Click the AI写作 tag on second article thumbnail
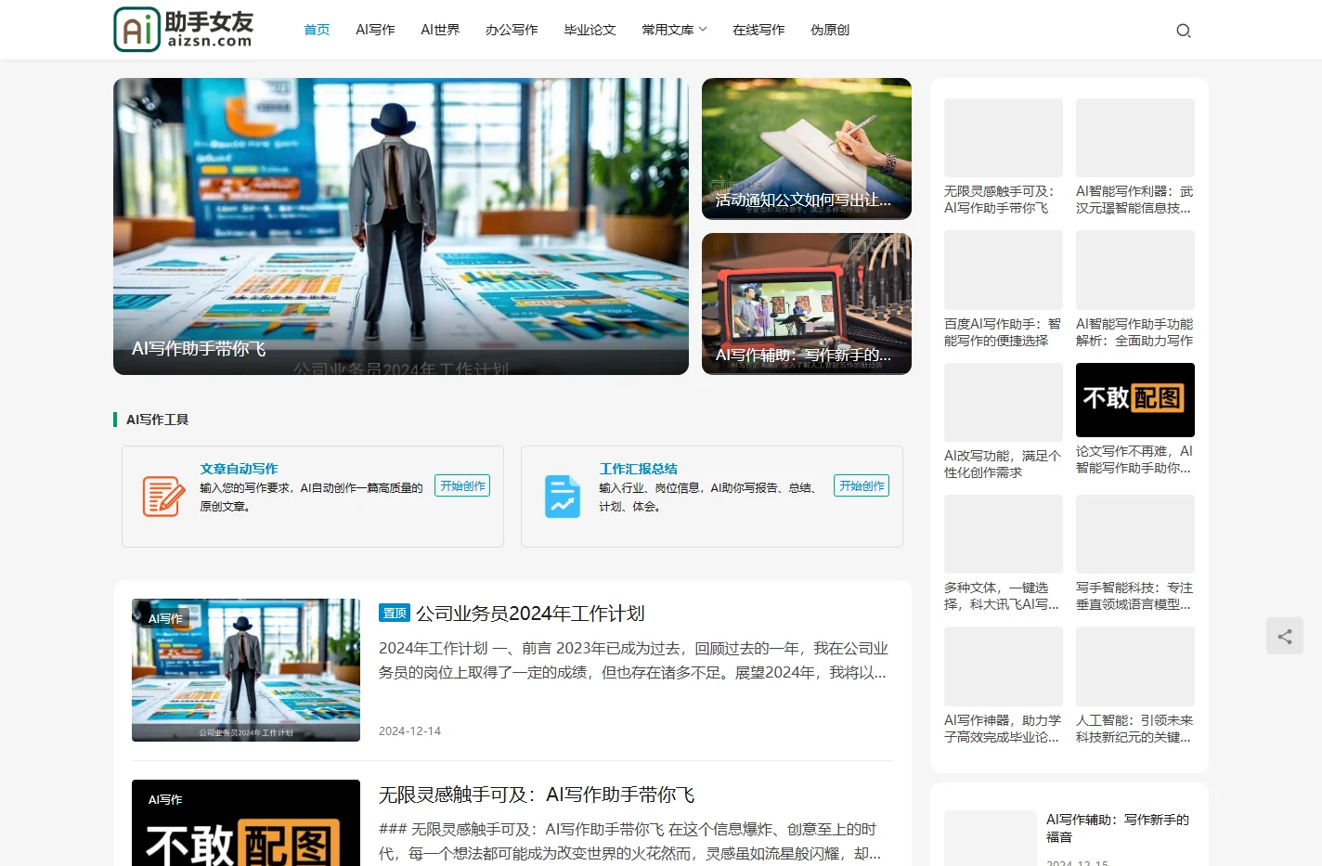 [x=165, y=799]
